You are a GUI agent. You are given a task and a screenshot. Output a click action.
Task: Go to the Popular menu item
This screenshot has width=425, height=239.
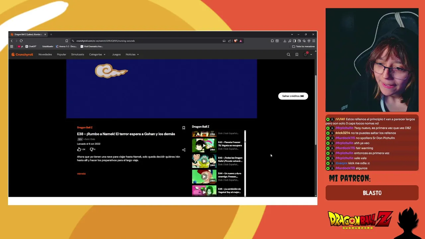click(61, 54)
